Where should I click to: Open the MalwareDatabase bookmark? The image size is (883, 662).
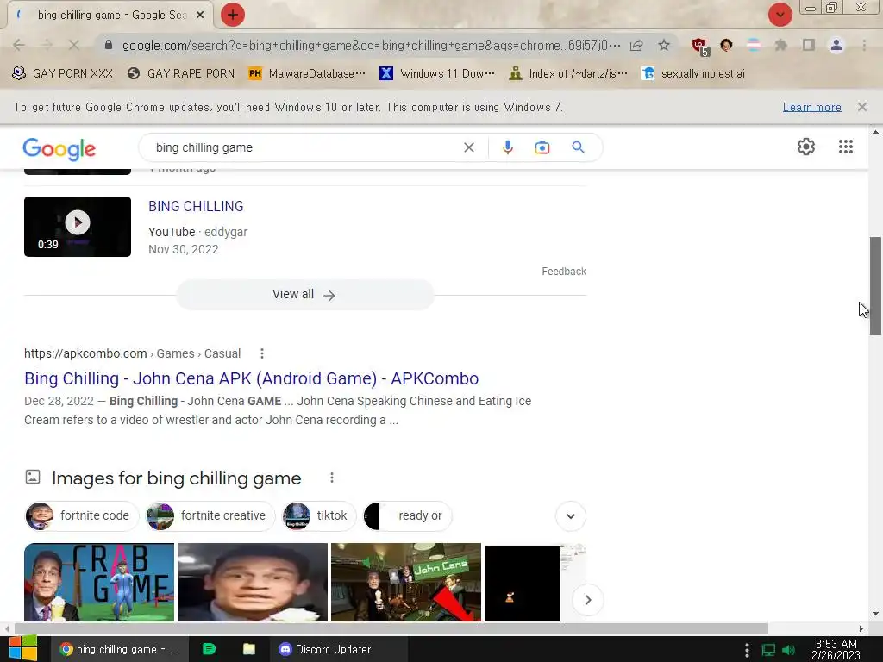(x=307, y=73)
